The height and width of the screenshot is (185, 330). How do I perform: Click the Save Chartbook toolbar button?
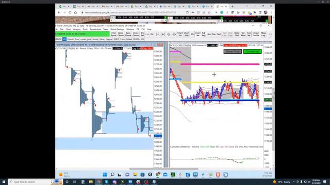click(128, 34)
